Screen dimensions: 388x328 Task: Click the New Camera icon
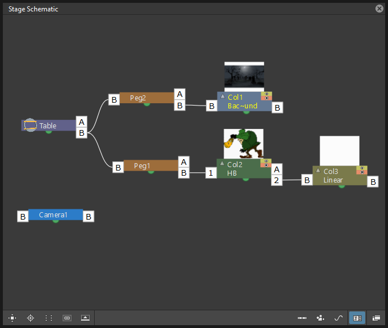321,318
